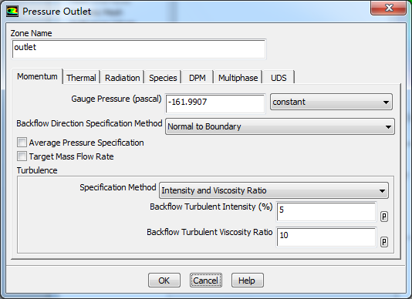412x299 pixels.
Task: Enable Average Pressure Specification checkbox
Action: tap(22, 143)
